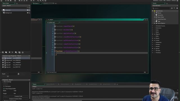
Task: Click the asset browser filter funnel icon
Action: point(174,8)
